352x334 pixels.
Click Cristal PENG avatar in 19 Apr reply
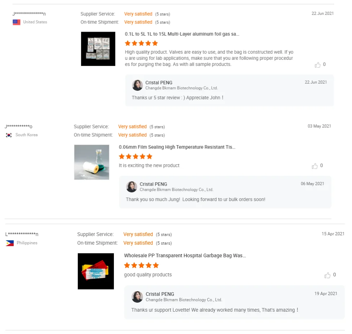[137, 297]
